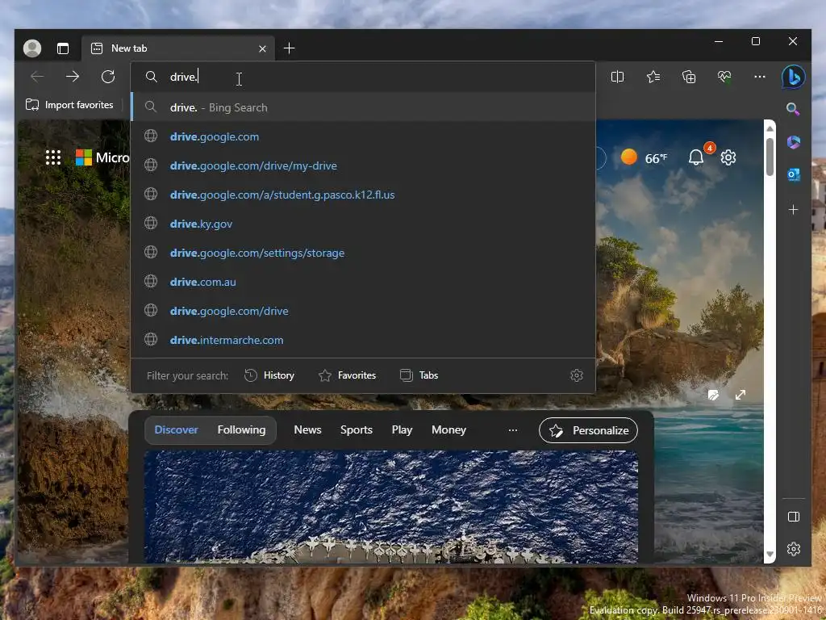Expand more feed categories ellipsis
The image size is (826, 620).
click(x=512, y=430)
